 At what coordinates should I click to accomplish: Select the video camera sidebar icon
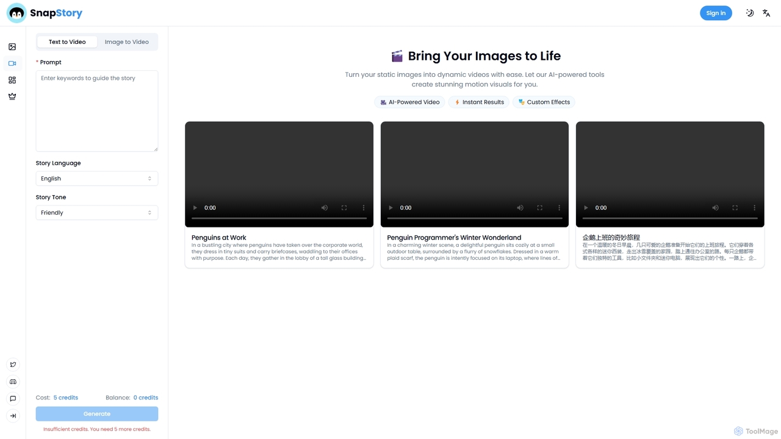coord(12,63)
